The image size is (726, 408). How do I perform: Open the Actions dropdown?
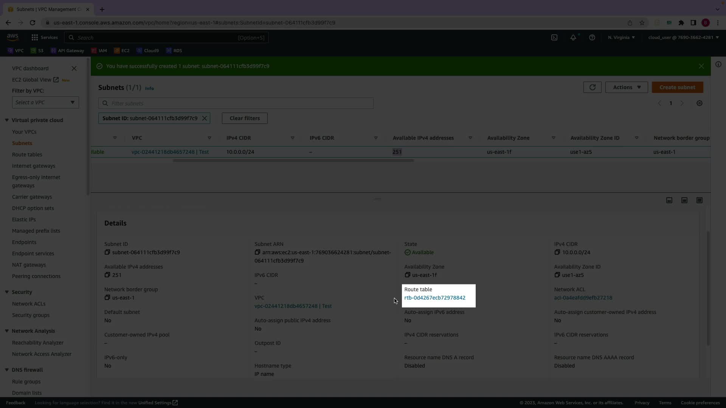point(626,87)
